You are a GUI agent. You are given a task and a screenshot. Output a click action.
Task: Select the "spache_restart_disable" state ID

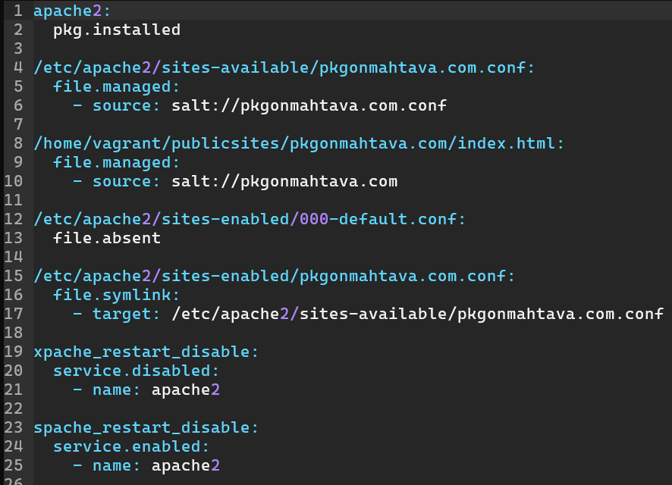click(x=144, y=428)
